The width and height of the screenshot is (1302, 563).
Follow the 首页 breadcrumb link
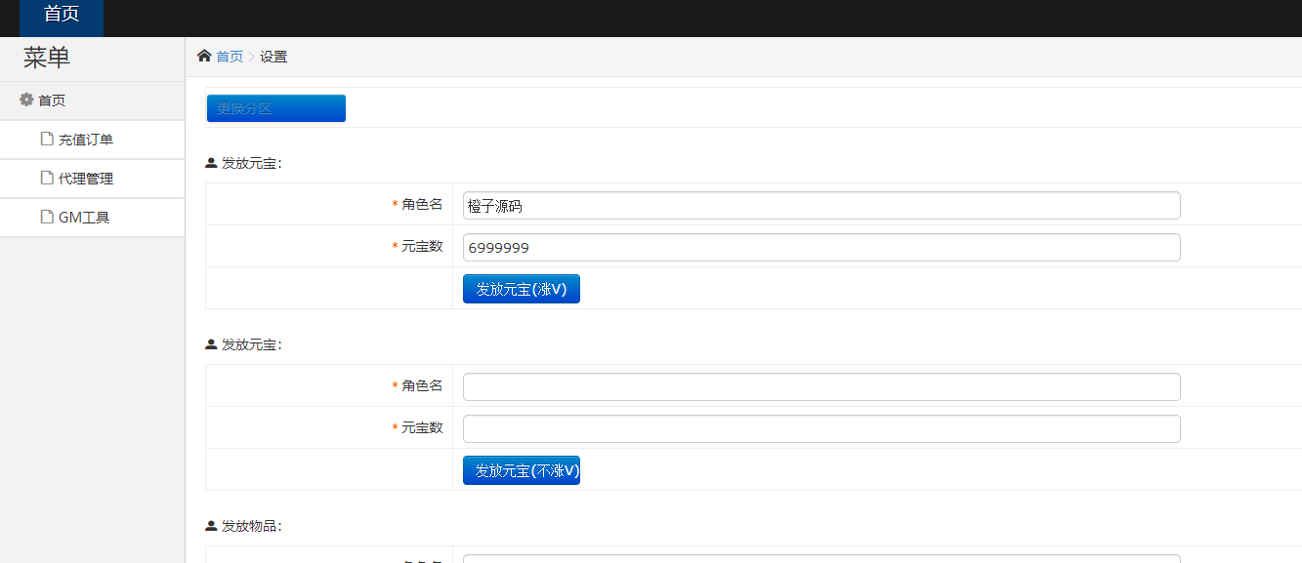point(230,57)
